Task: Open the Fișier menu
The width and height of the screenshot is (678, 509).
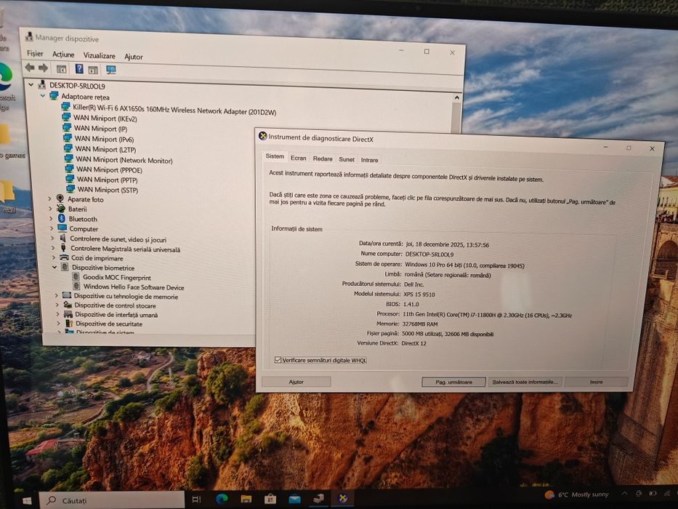Action: point(35,54)
